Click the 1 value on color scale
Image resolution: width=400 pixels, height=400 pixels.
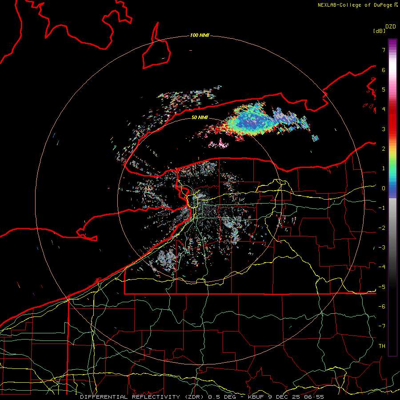pyautogui.click(x=384, y=168)
